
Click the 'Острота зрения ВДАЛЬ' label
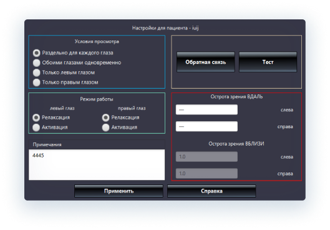[x=236, y=97]
